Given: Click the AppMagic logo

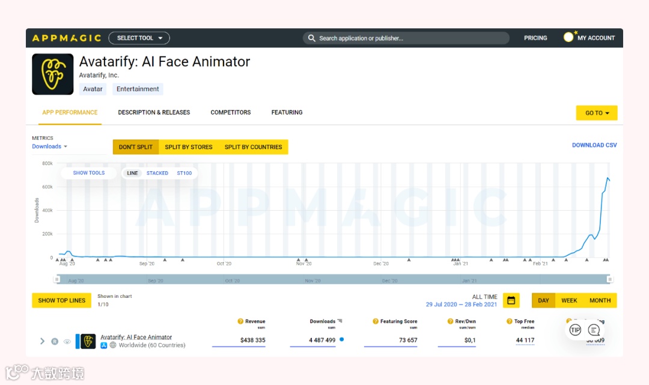Looking at the screenshot, I should (x=67, y=38).
